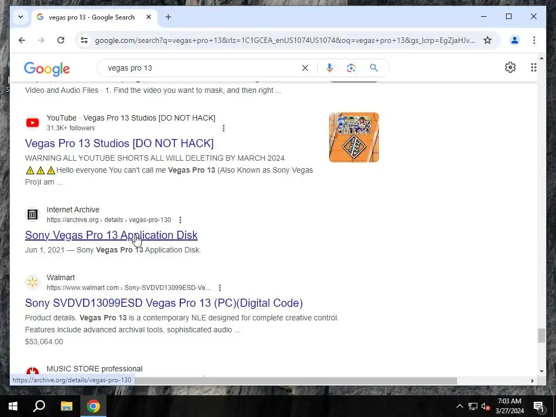Open the YouTube channel thumbnail image
Screen dimensions: 556x417
(x=354, y=137)
